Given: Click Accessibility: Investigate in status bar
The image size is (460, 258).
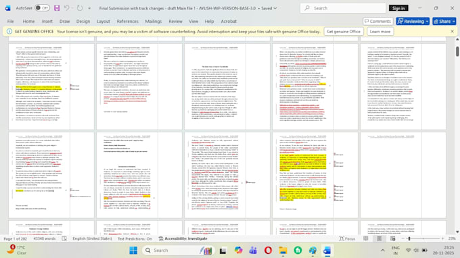Looking at the screenshot, I should pos(183,238).
